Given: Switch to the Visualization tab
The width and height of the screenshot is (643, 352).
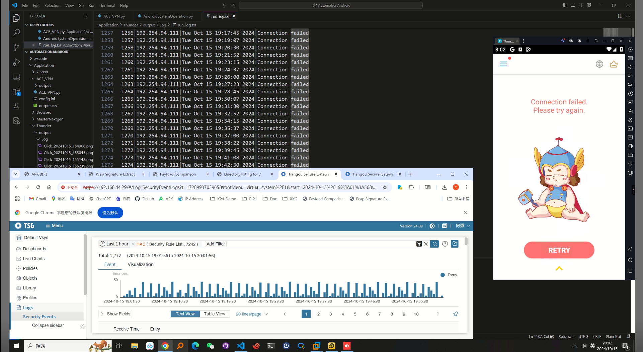Looking at the screenshot, I should point(141,264).
